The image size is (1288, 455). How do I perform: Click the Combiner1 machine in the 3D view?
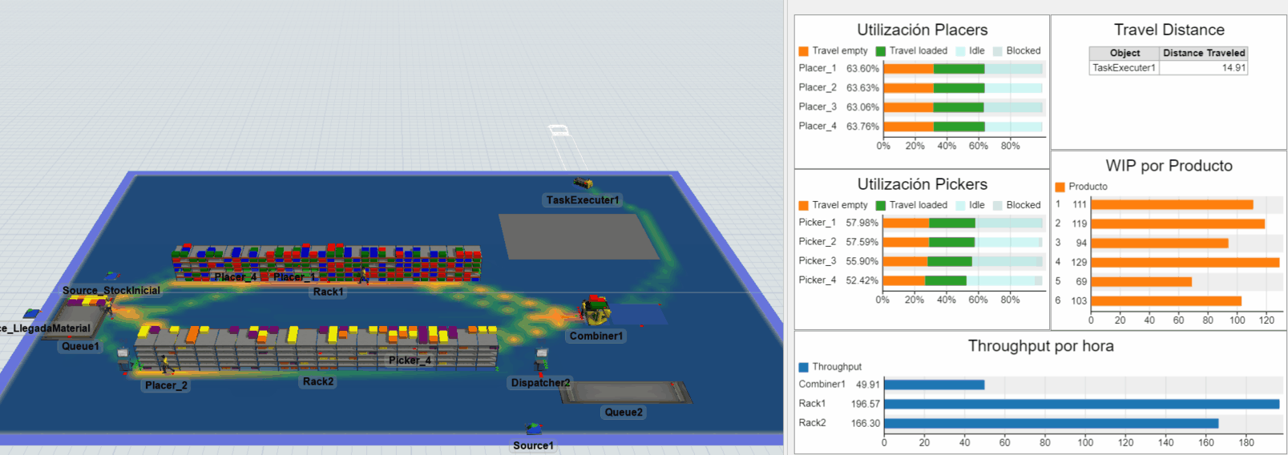(x=595, y=310)
